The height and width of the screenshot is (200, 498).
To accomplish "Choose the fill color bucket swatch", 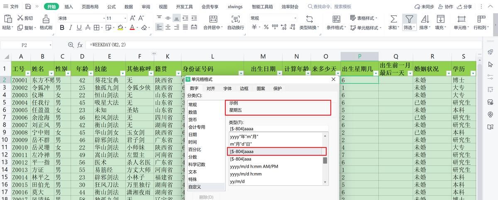I will 120,27.
